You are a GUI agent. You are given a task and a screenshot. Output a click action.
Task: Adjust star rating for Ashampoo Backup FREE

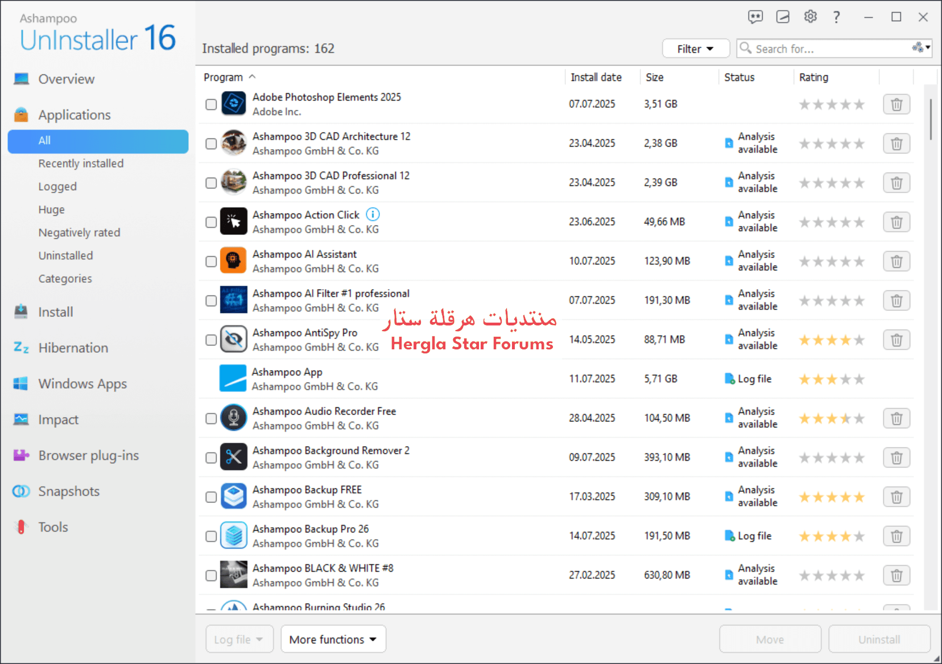click(x=832, y=497)
